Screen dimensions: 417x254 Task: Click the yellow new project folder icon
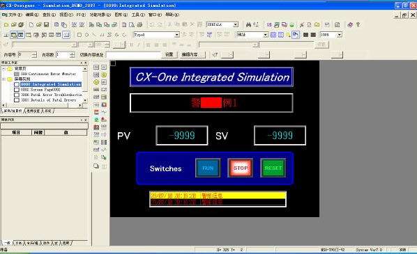pos(6,24)
